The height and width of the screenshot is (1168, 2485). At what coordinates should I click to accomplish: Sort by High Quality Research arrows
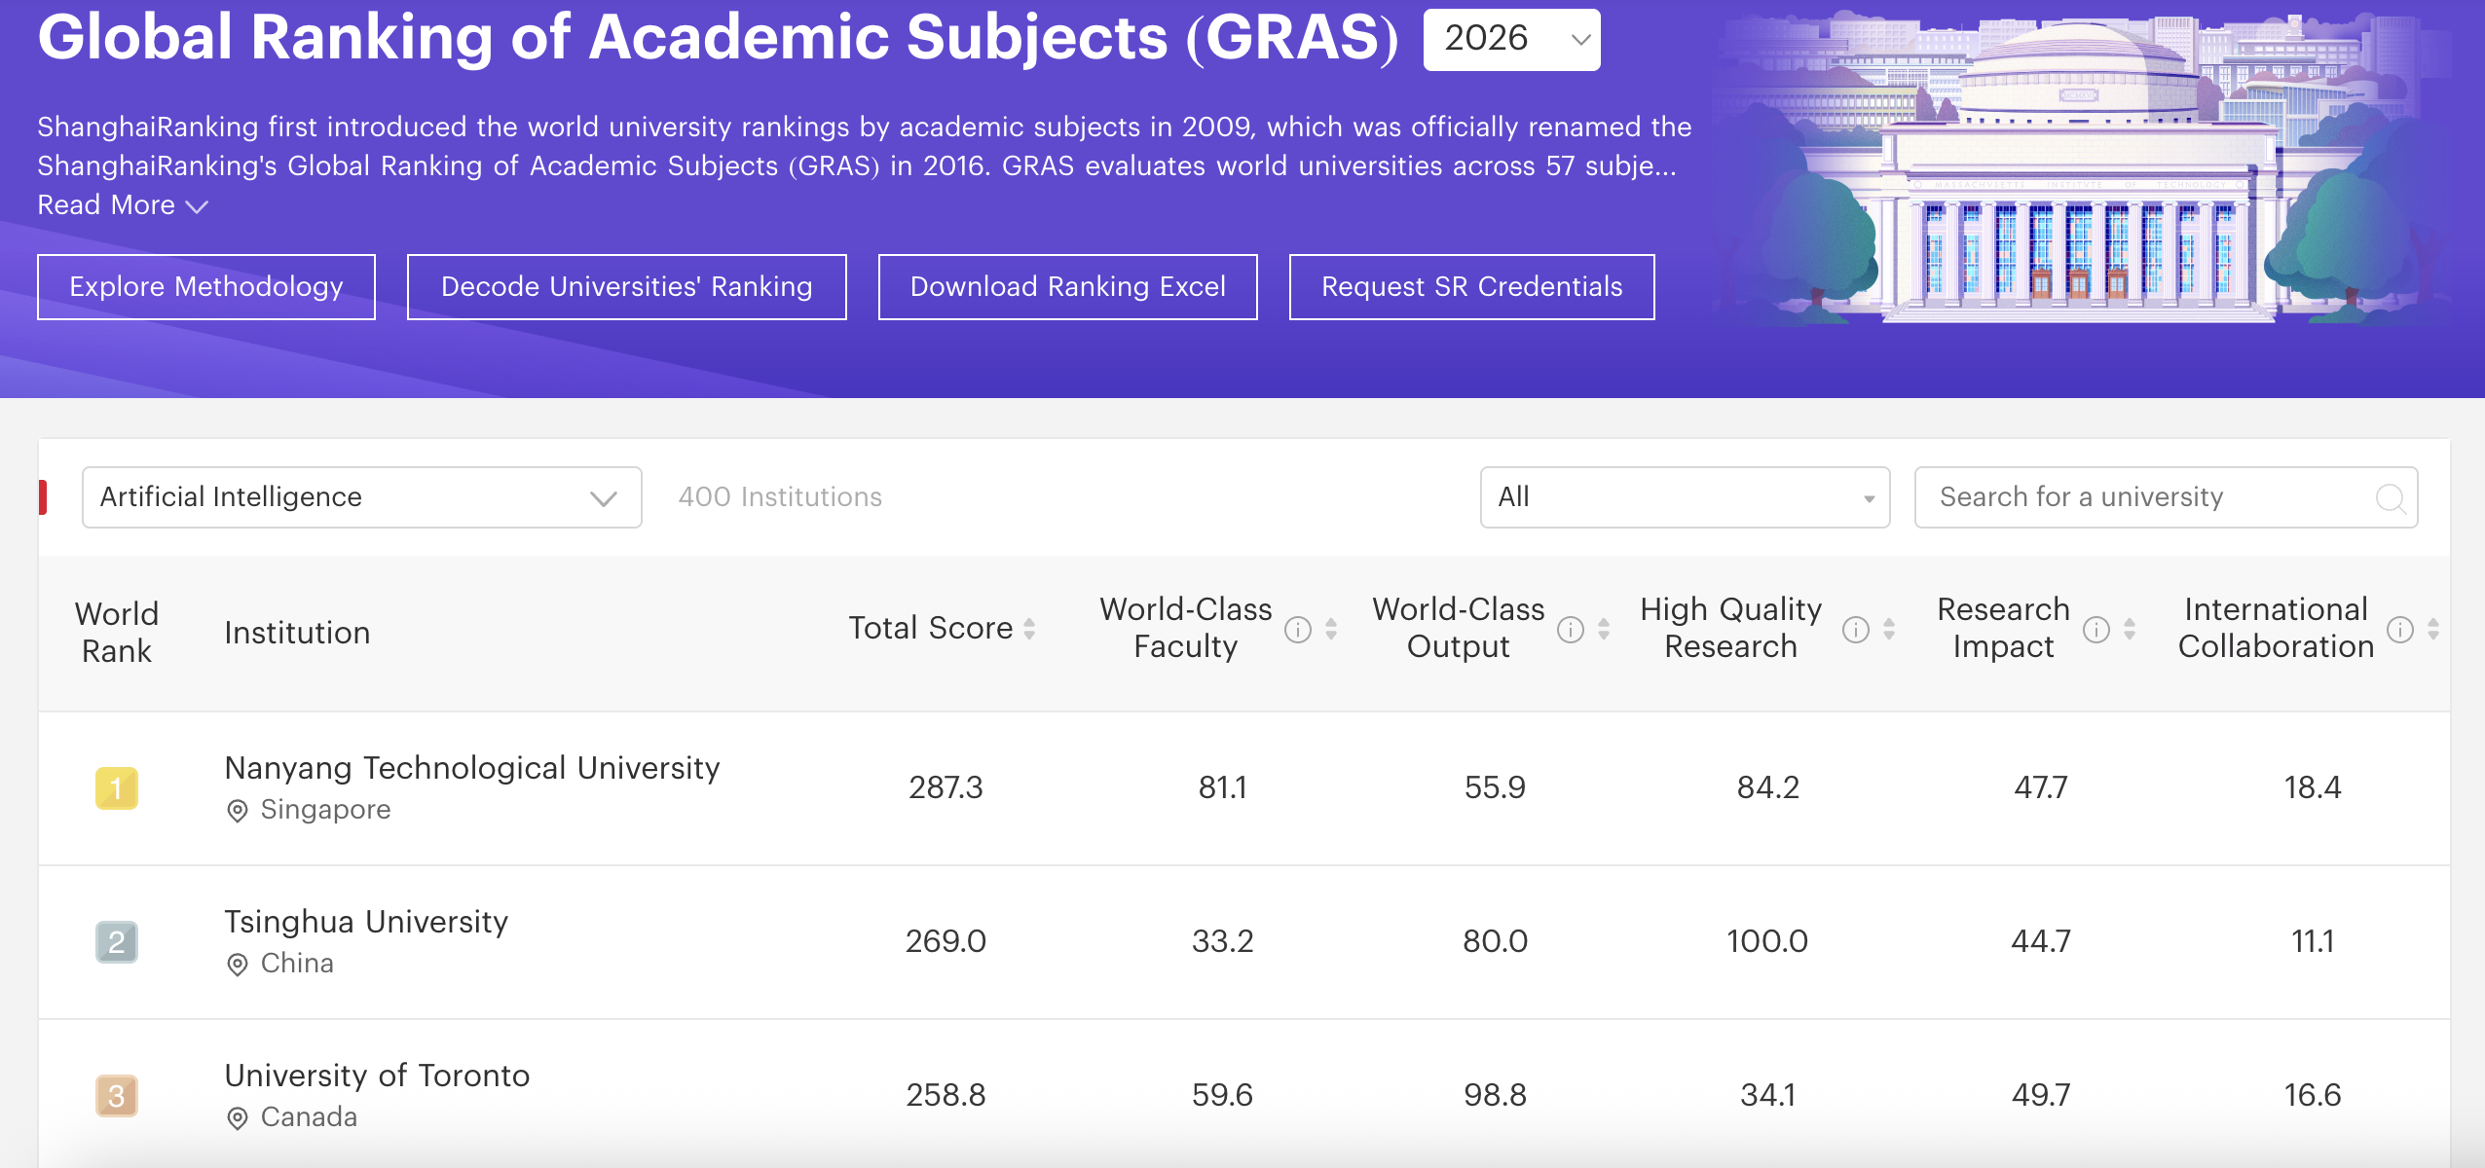click(1889, 629)
